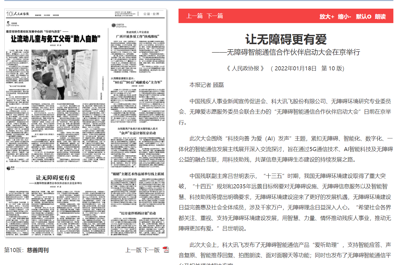Start read-aloud with 朗读

click(380, 16)
